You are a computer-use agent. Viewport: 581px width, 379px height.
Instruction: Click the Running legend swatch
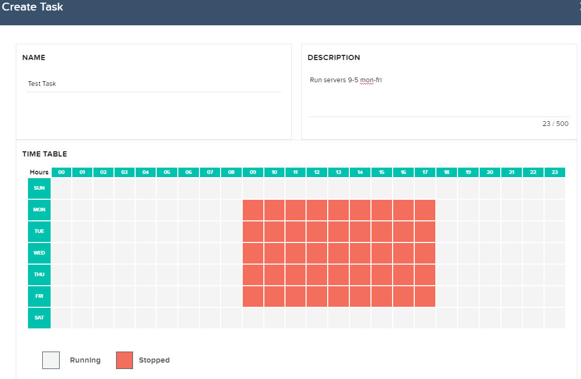click(51, 361)
